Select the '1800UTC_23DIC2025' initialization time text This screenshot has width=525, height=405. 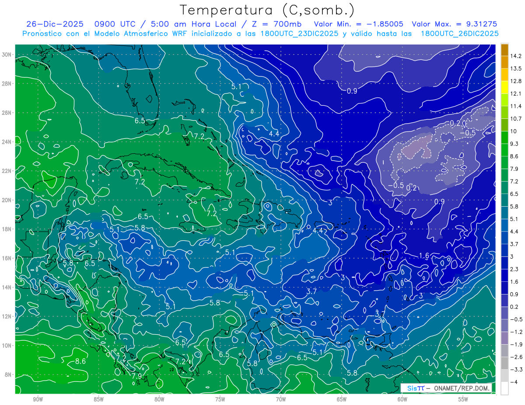coord(298,34)
